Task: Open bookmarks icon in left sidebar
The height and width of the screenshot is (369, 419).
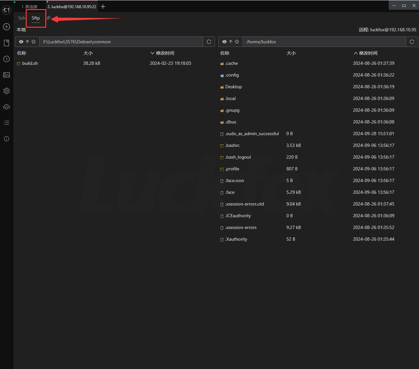Action: 7,43
